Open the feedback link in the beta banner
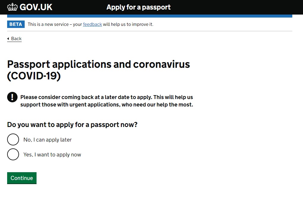Screen dimensions: 303x204 [x=92, y=24]
